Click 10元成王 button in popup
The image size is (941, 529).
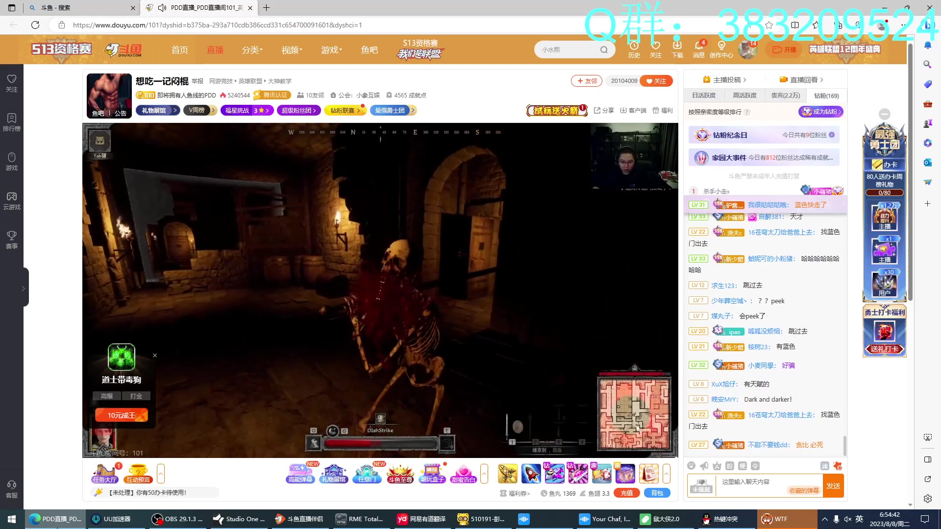121,415
